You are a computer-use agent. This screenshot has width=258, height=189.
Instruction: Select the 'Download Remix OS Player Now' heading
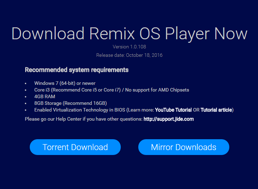(x=129, y=34)
